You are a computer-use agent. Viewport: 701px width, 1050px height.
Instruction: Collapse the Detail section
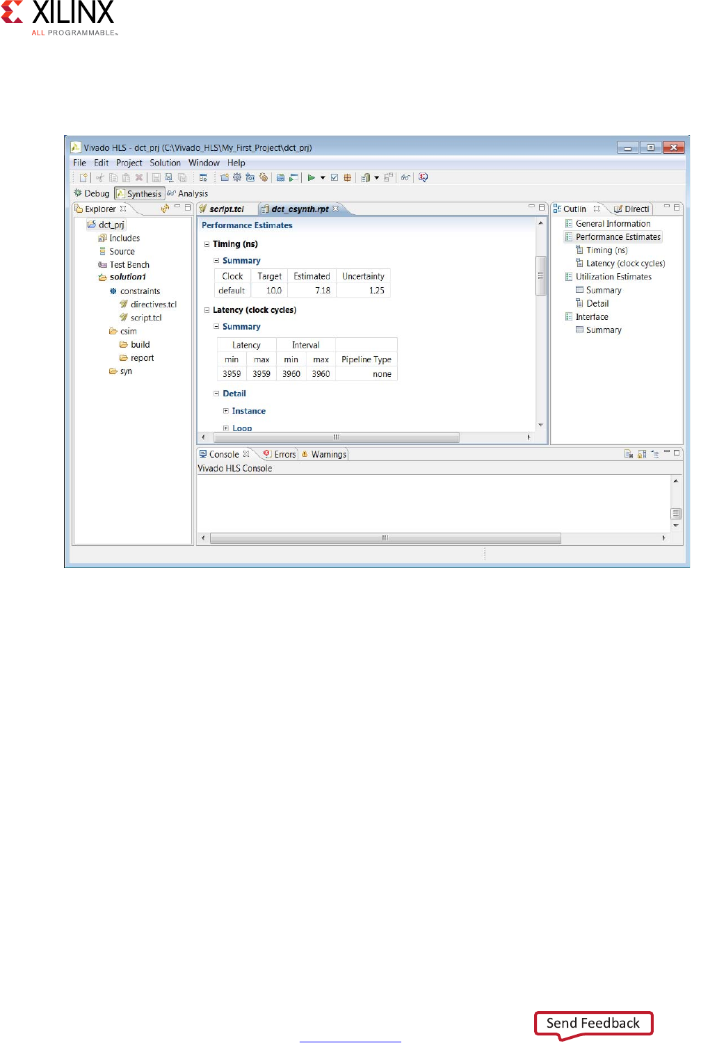pyautogui.click(x=216, y=394)
